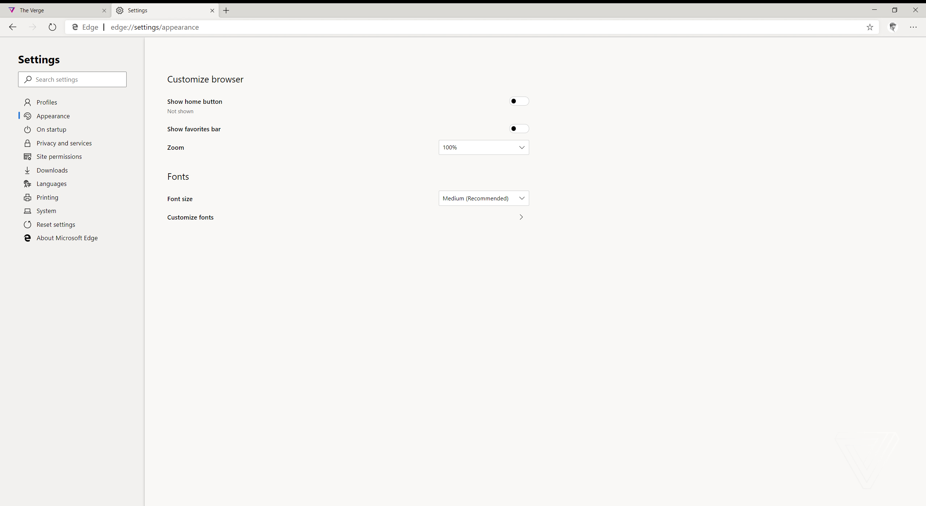Enable the Show home button toggle
The height and width of the screenshot is (506, 926).
tap(518, 101)
